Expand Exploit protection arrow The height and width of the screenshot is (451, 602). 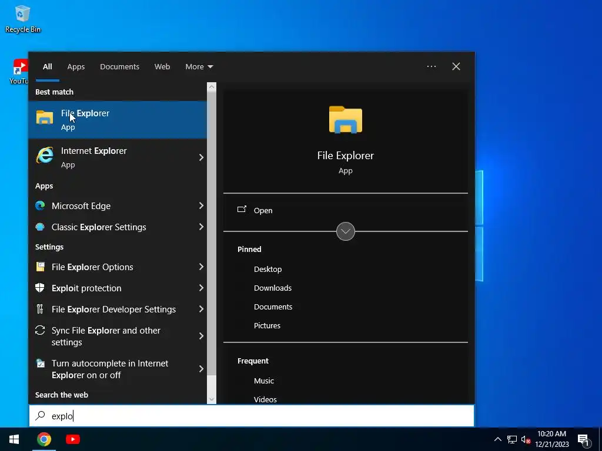tap(201, 288)
